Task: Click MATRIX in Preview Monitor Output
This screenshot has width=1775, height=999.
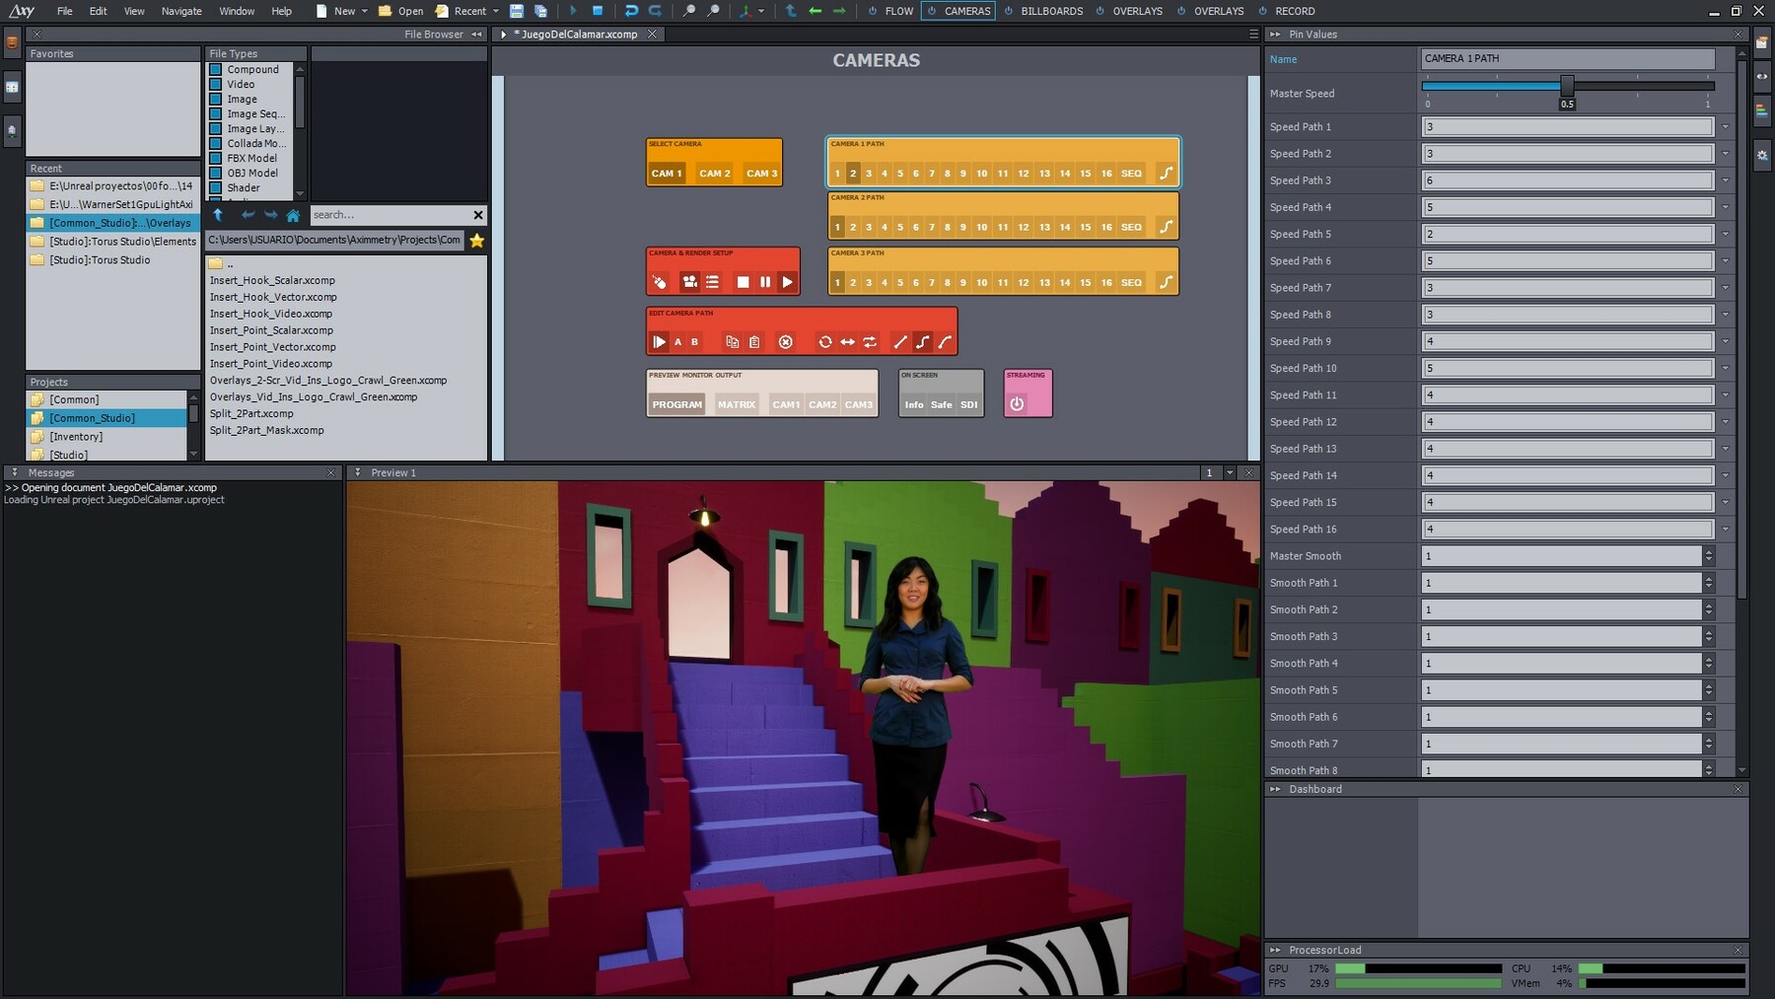Action: [x=736, y=404]
